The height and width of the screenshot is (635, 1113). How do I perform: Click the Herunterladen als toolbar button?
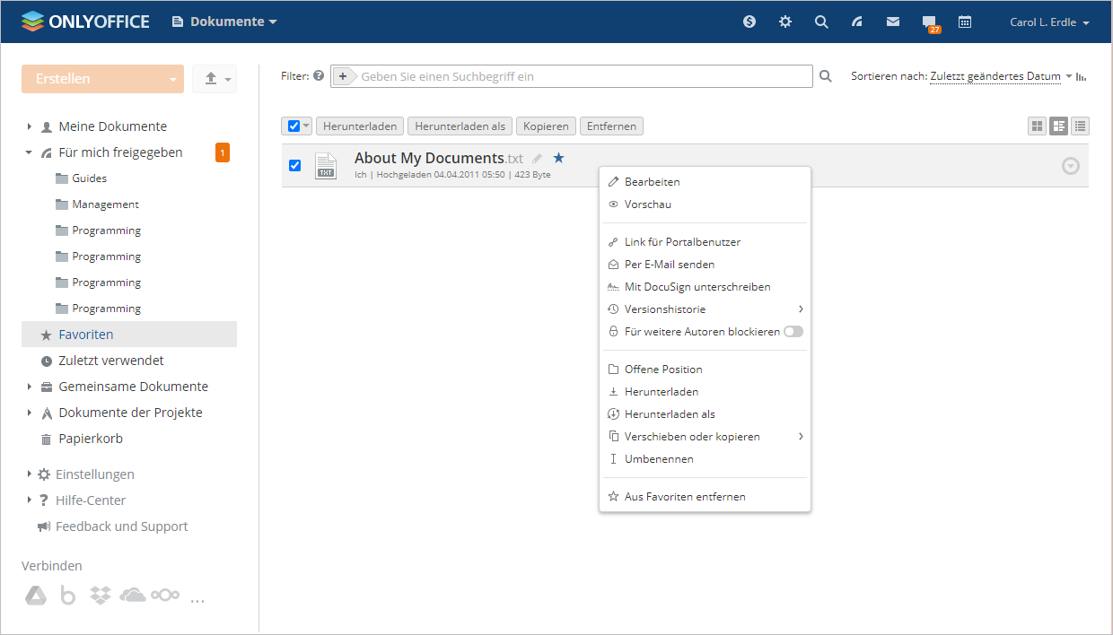tap(460, 126)
